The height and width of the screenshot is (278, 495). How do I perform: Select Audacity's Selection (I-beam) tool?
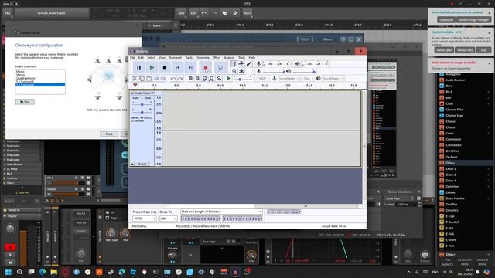[x=234, y=64]
